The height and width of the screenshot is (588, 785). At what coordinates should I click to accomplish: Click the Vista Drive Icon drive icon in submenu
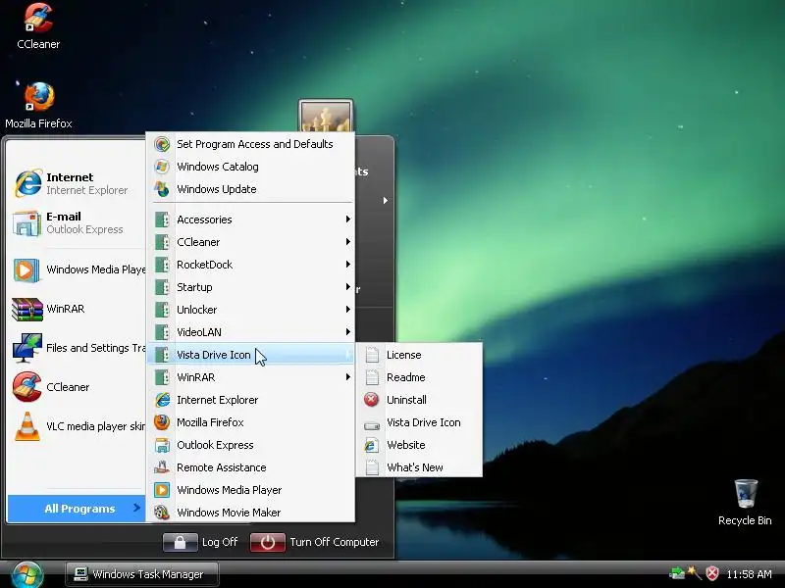coord(372,425)
